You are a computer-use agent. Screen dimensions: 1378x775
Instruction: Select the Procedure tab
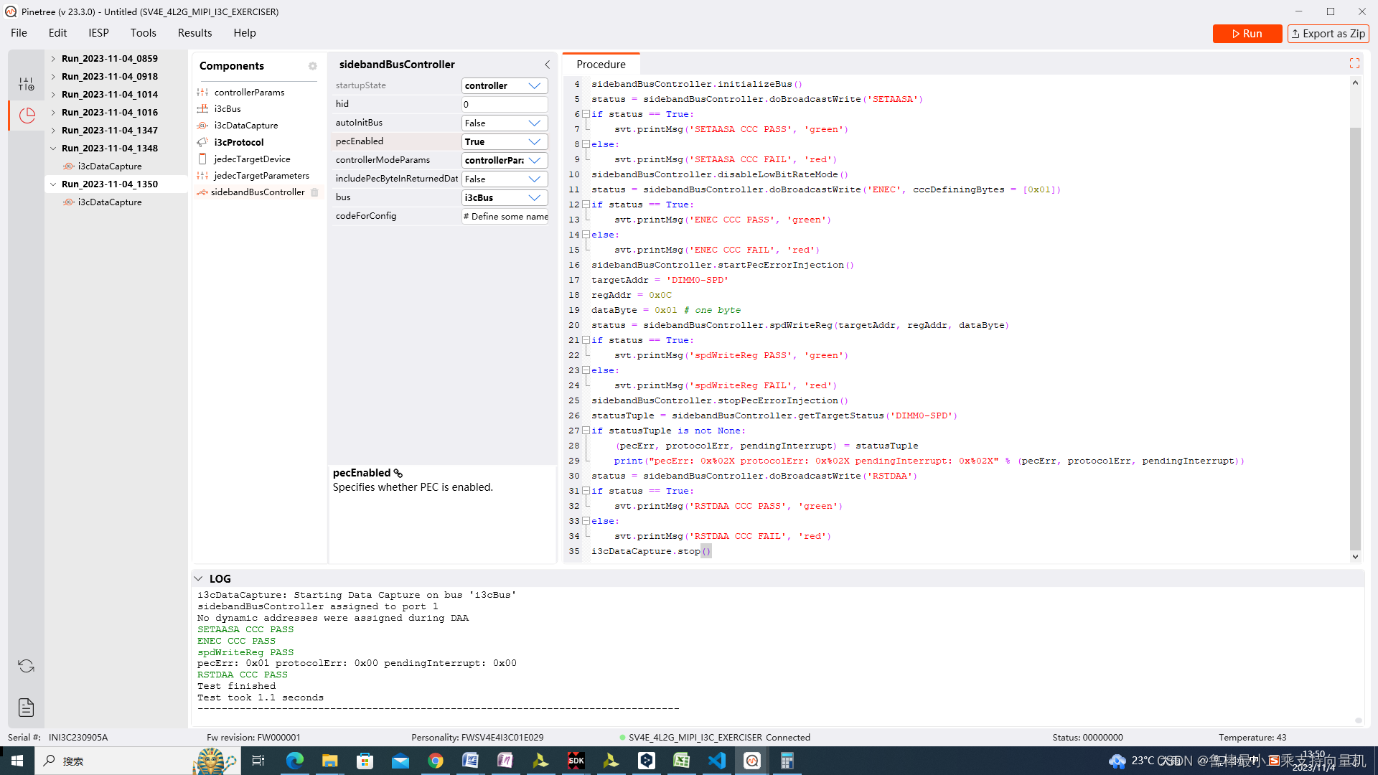point(601,64)
